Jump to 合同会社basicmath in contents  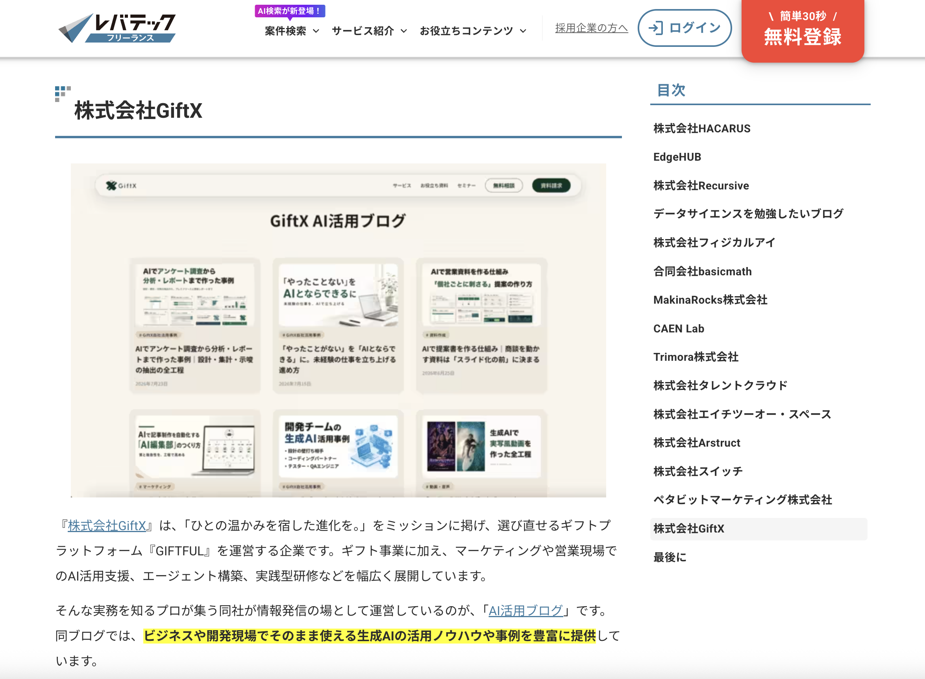coord(702,271)
